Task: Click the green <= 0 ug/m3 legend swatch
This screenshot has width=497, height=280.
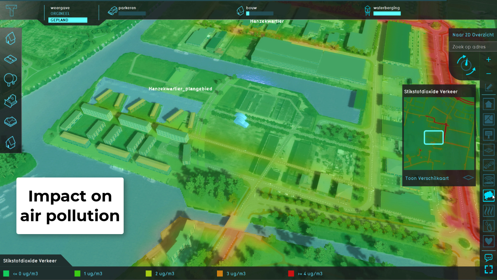Action: (6, 273)
